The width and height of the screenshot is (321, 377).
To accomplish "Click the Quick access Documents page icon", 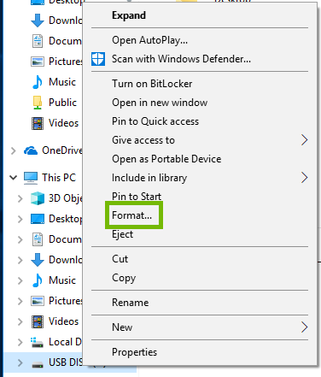I will click(38, 41).
